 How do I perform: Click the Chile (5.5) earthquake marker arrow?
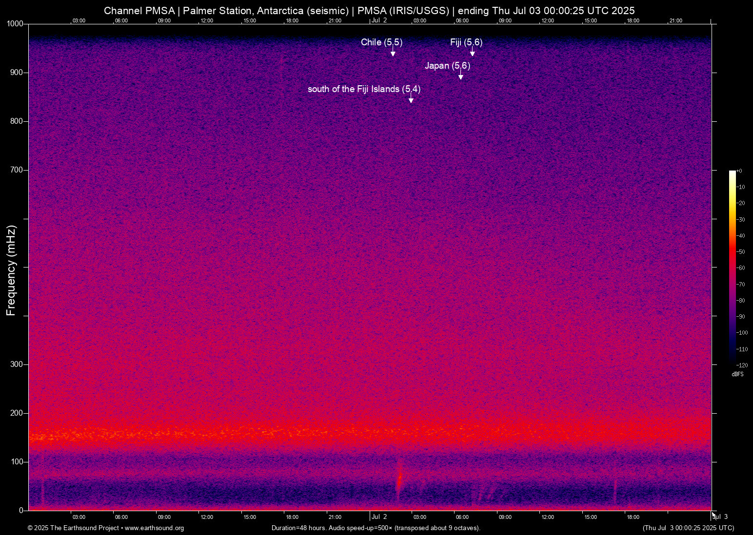[393, 53]
